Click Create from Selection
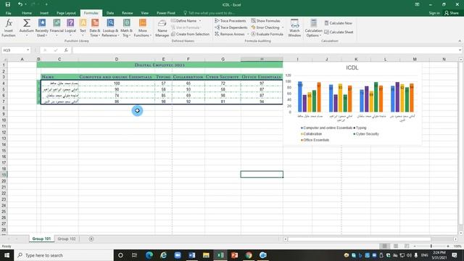 point(190,34)
